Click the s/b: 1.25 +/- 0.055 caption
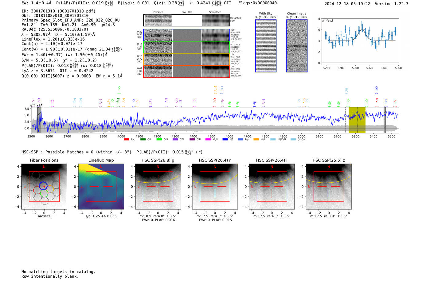The height and width of the screenshot is (293, 430). point(101,216)
